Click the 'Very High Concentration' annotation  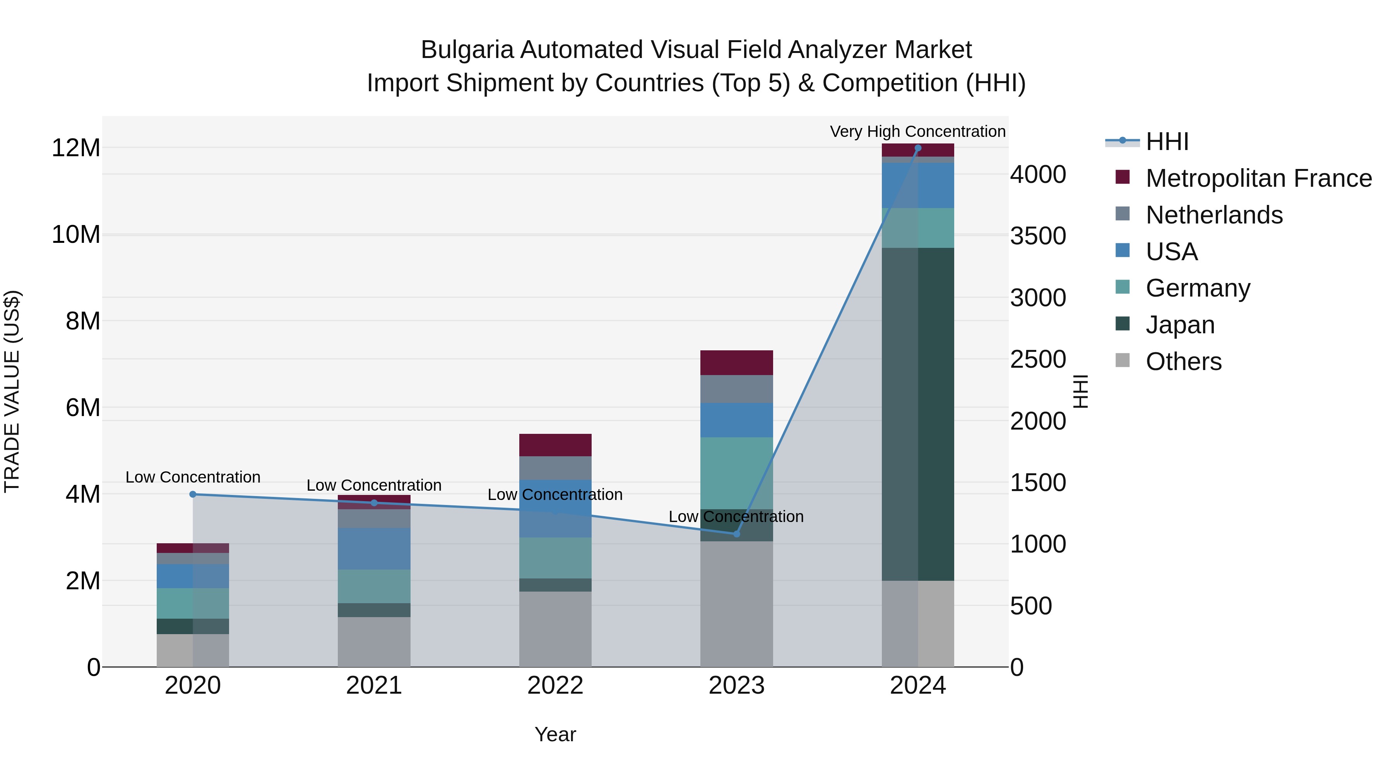[x=918, y=131]
